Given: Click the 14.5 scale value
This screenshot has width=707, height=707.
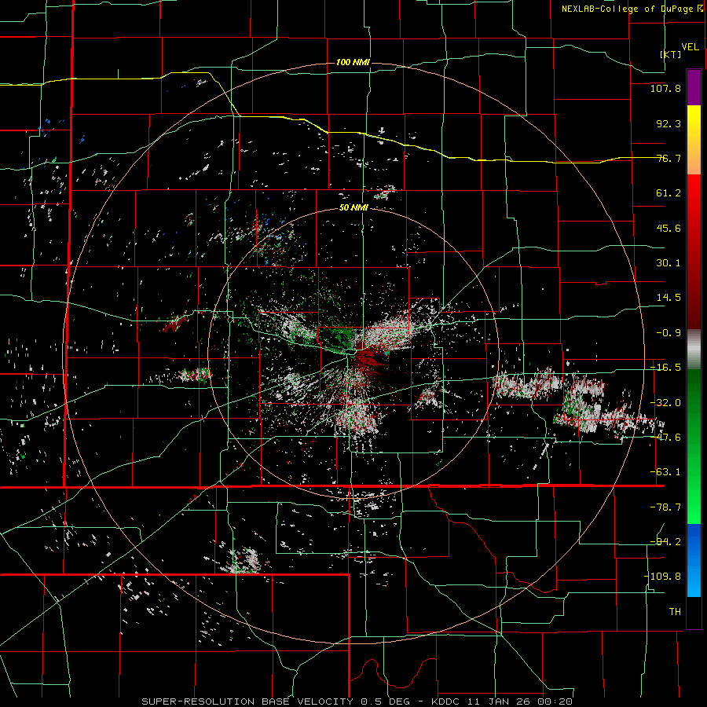Looking at the screenshot, I should point(669,298).
